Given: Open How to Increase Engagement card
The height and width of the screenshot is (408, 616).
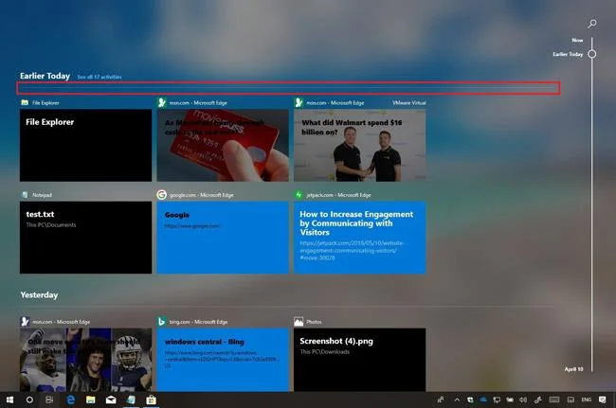Looking at the screenshot, I should [360, 238].
